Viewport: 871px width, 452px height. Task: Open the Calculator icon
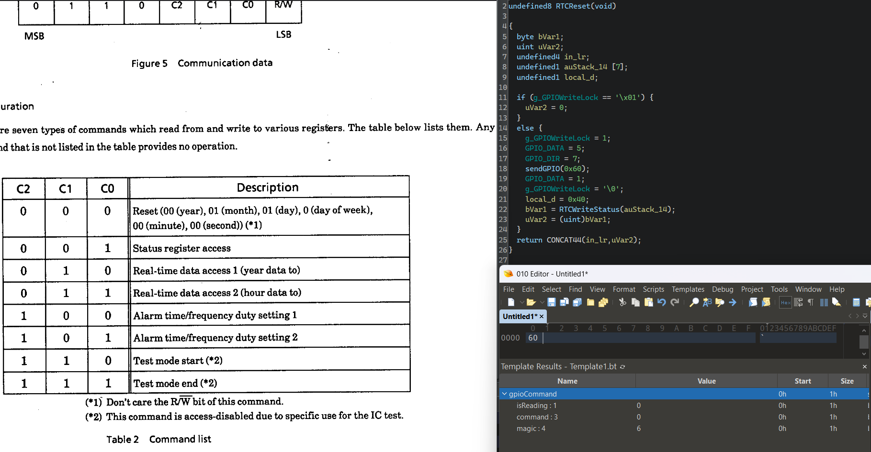coord(856,302)
